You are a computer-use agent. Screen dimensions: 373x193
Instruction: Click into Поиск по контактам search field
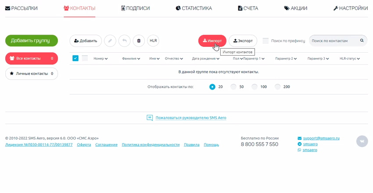click(x=338, y=41)
